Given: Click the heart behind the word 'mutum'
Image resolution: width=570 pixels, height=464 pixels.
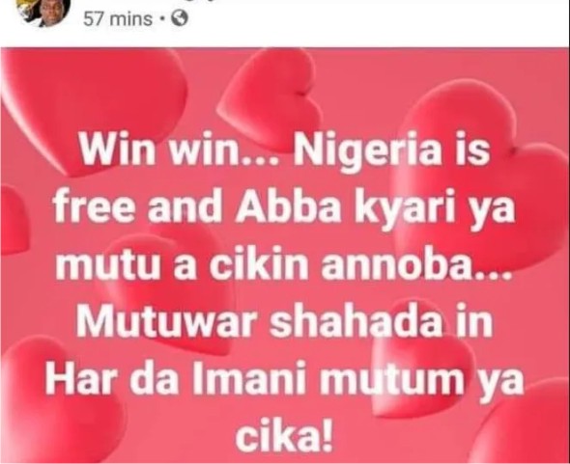Looking at the screenshot, I should 423,360.
